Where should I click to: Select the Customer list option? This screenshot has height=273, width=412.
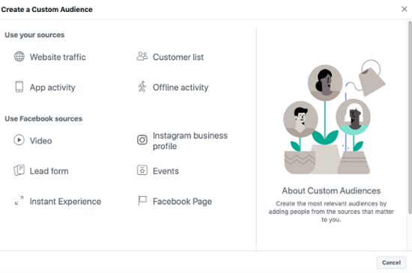coord(178,57)
